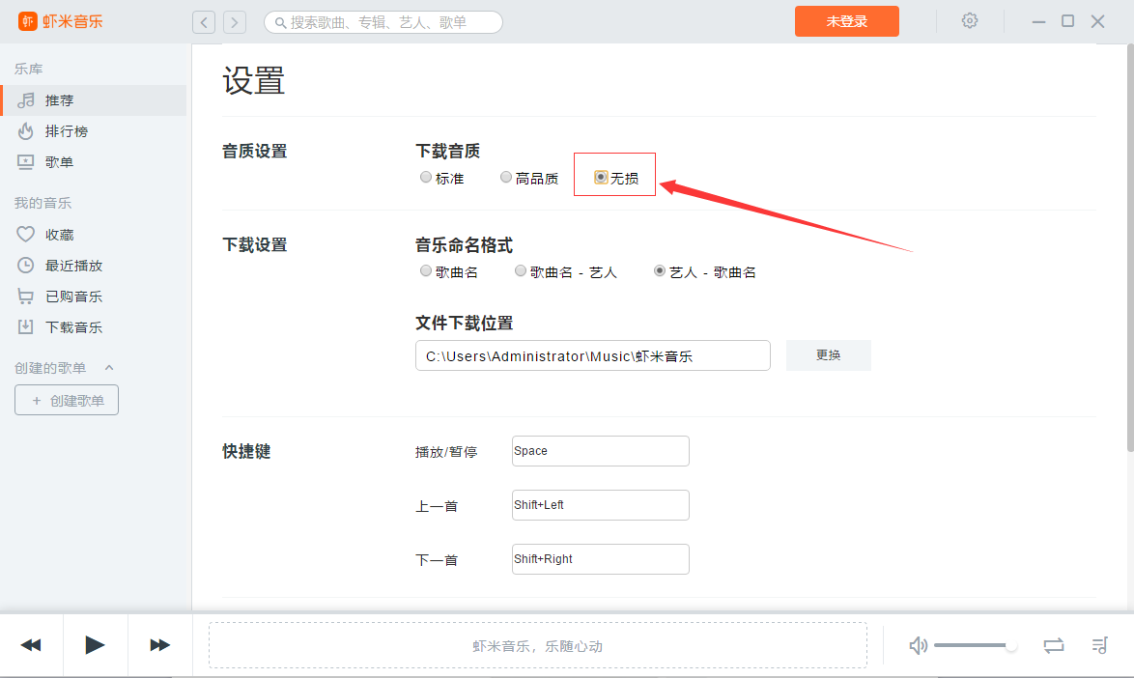The image size is (1134, 678).
Task: Click the download location path field
Action: pyautogui.click(x=593, y=355)
